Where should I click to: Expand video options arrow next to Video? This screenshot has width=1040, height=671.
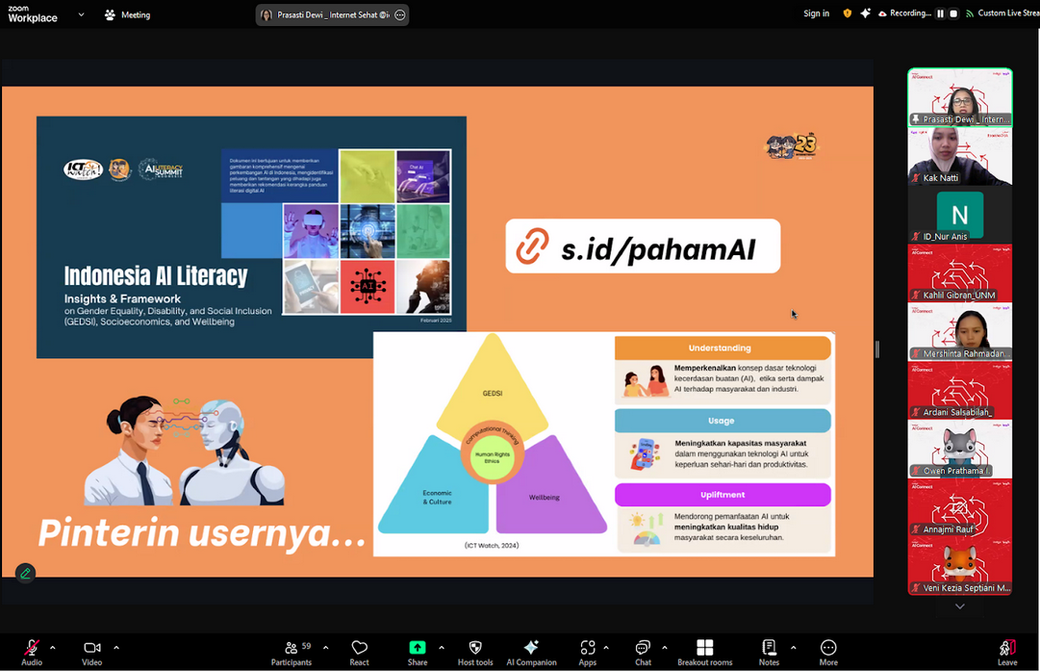click(116, 648)
